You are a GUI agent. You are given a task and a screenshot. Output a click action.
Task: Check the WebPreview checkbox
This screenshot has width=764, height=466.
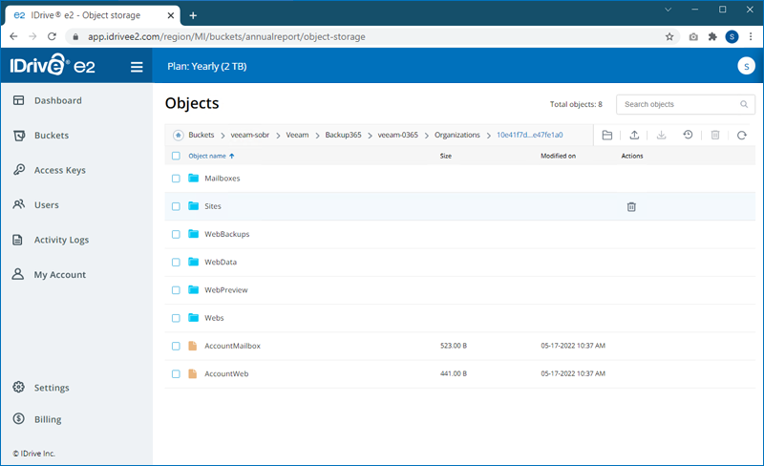pos(176,290)
